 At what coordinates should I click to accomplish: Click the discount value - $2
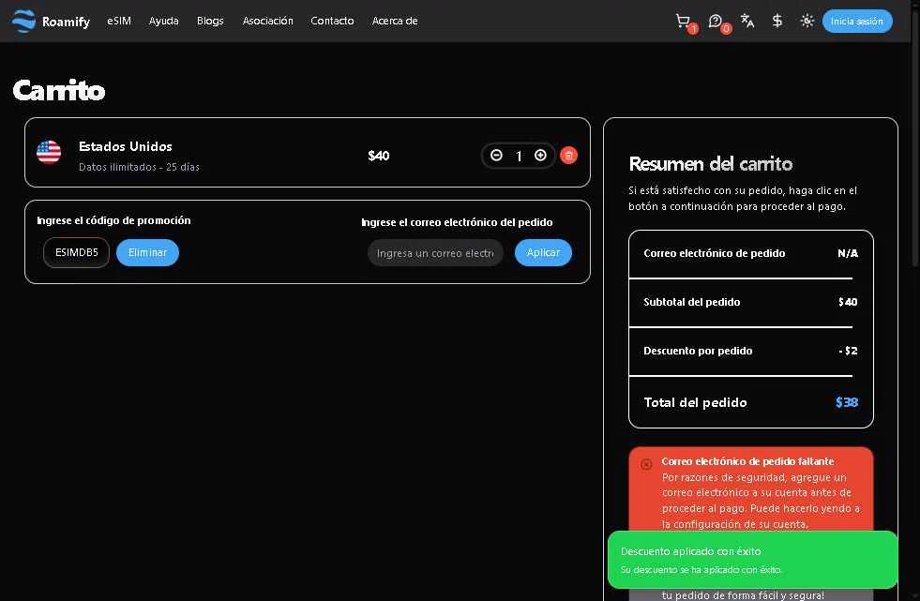click(x=849, y=351)
